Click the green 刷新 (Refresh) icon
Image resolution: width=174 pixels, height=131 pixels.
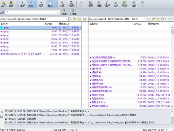(124, 4)
